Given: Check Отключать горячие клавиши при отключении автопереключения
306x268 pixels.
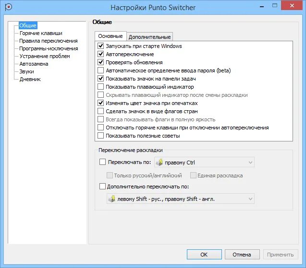Looking at the screenshot, I should (101, 128).
